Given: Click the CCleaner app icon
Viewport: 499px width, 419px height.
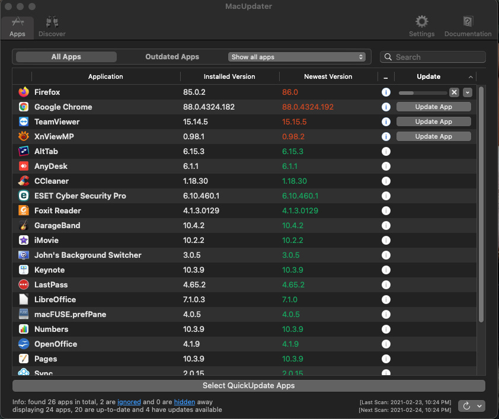Looking at the screenshot, I should point(24,181).
